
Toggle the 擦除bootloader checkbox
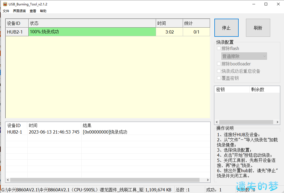[x=219, y=64]
